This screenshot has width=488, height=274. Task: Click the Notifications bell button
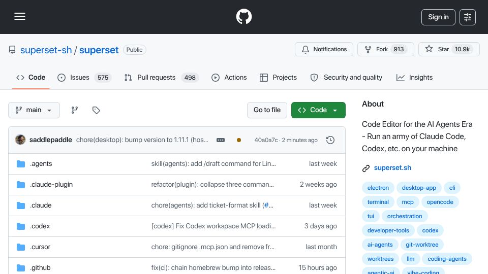pyautogui.click(x=324, y=49)
